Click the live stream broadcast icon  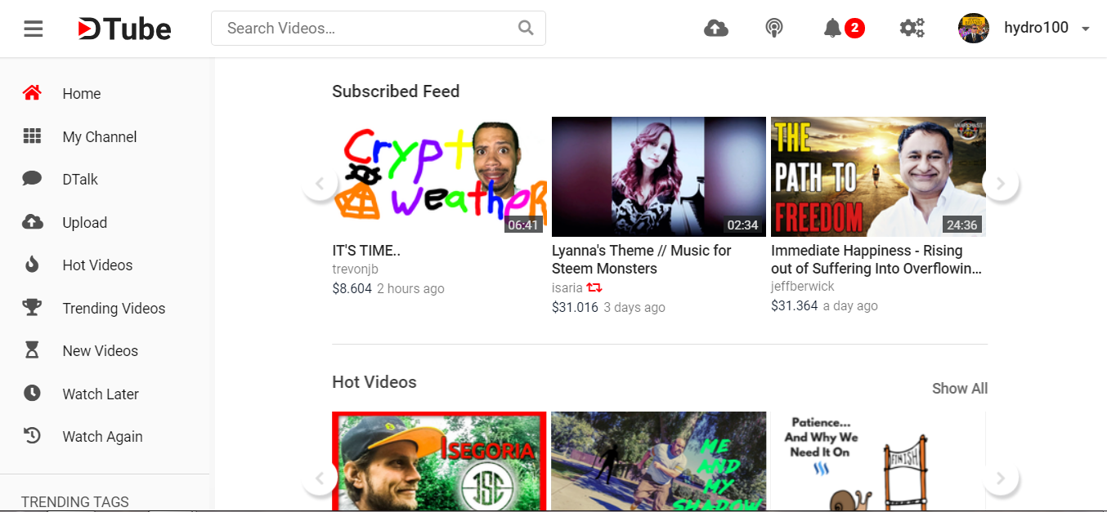point(774,29)
